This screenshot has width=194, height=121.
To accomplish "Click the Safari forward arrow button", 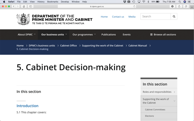I will (18, 6).
